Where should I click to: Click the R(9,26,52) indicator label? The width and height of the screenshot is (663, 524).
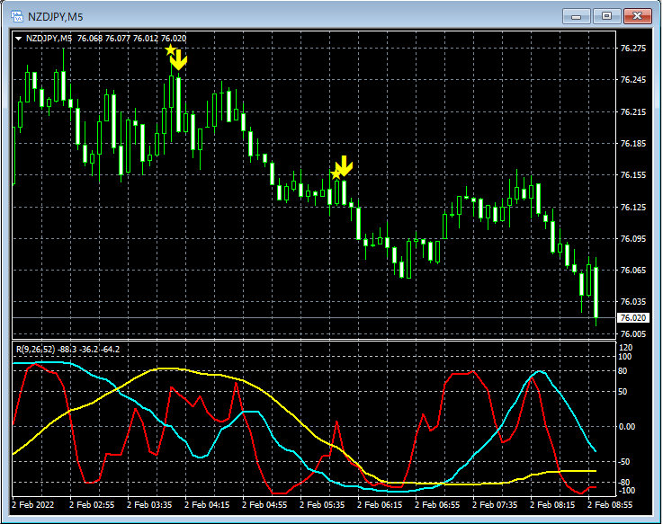tap(35, 350)
